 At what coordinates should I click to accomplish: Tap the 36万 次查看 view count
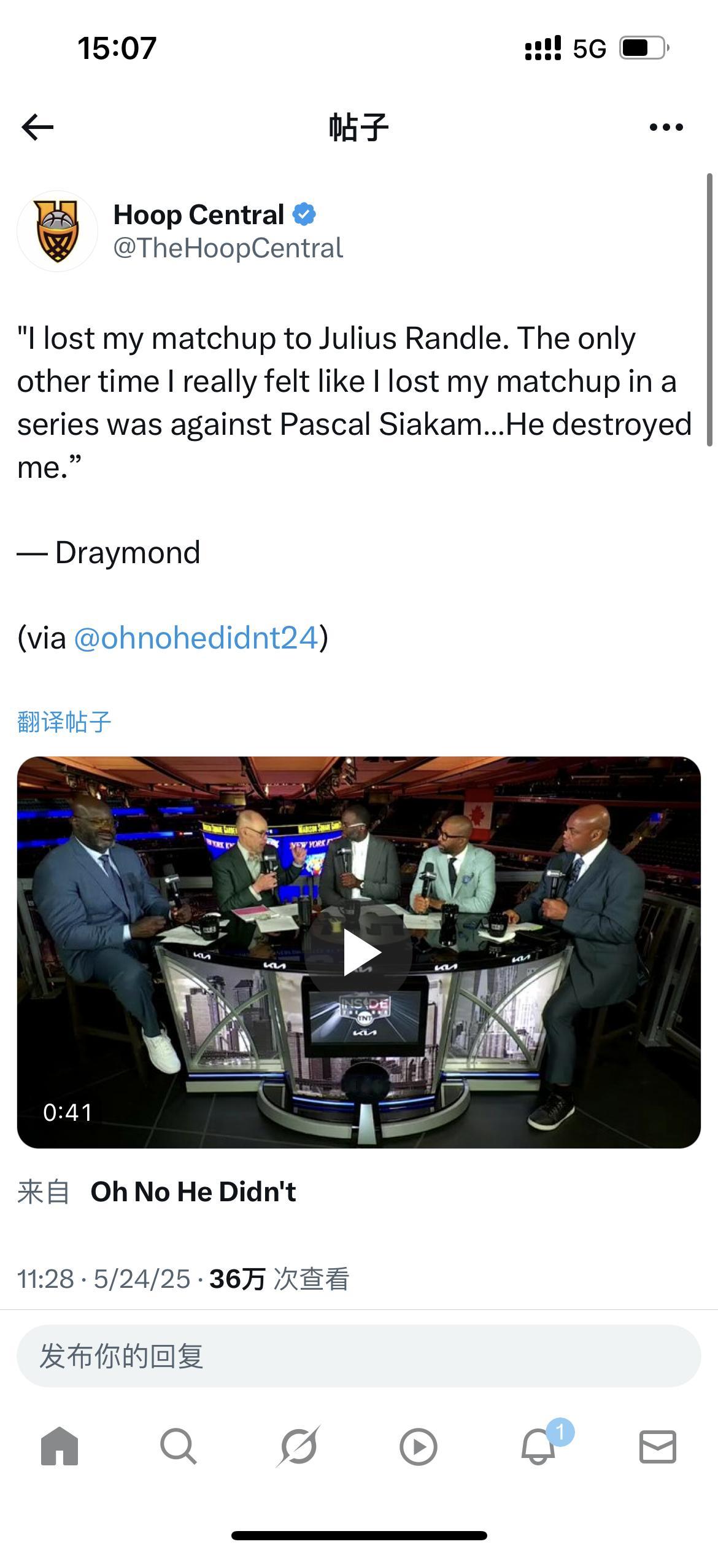point(279,1279)
